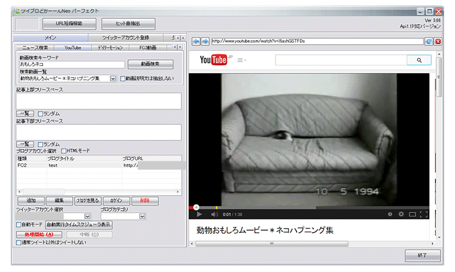Check 動画説明文は抽出しない option
The image size is (455, 272).
pos(123,79)
